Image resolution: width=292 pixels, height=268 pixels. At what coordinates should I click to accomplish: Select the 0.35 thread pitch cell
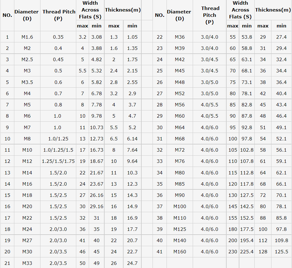58,37
